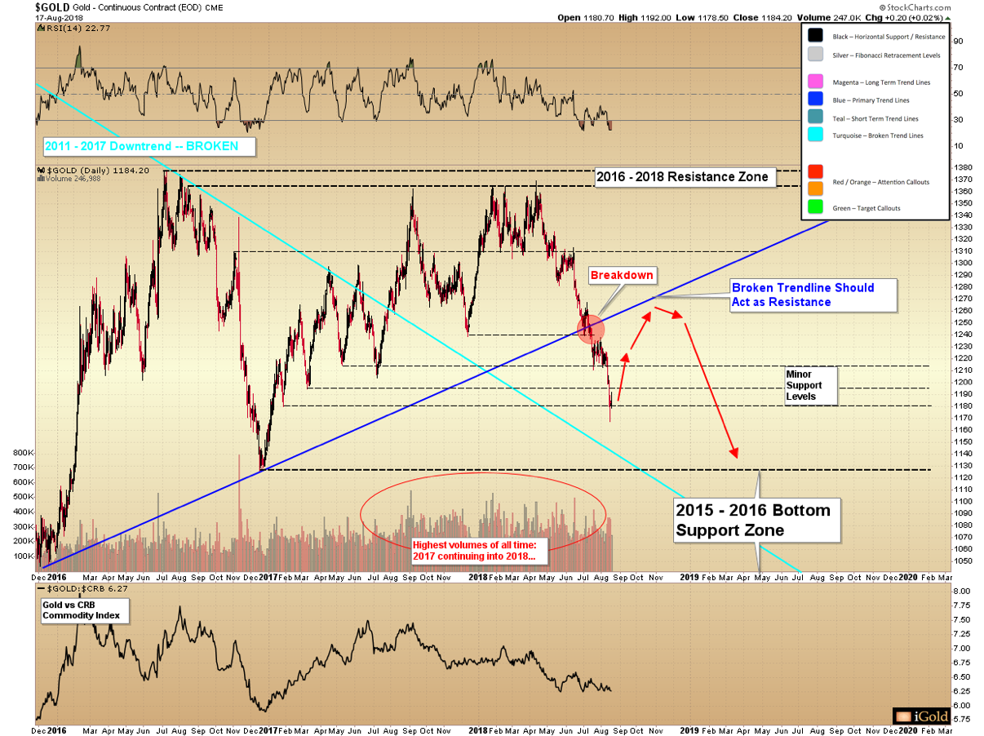Select the blue Primary Trend Lines legend icon
Screen dimensions: 984x736
tap(815, 100)
